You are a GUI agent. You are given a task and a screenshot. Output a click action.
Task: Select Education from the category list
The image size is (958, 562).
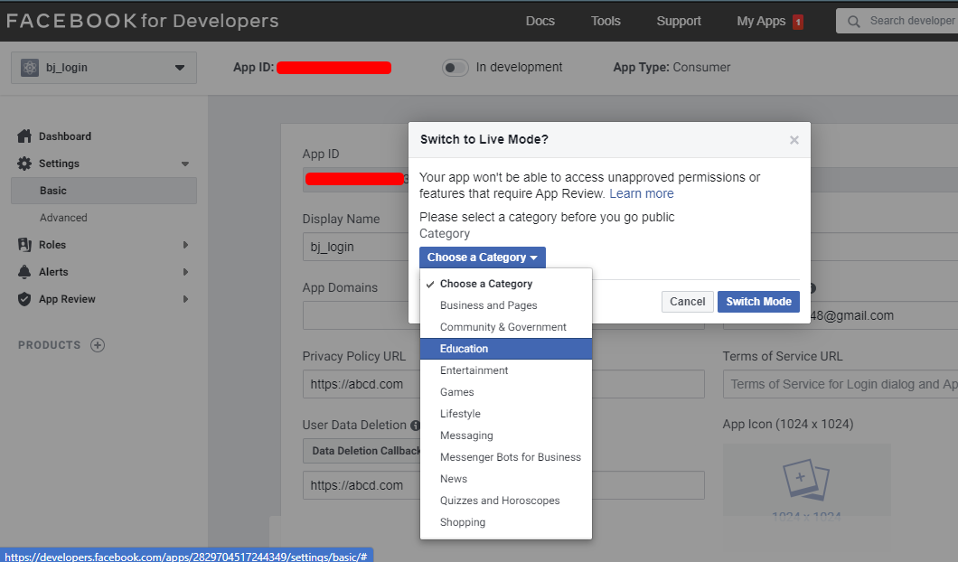point(464,348)
